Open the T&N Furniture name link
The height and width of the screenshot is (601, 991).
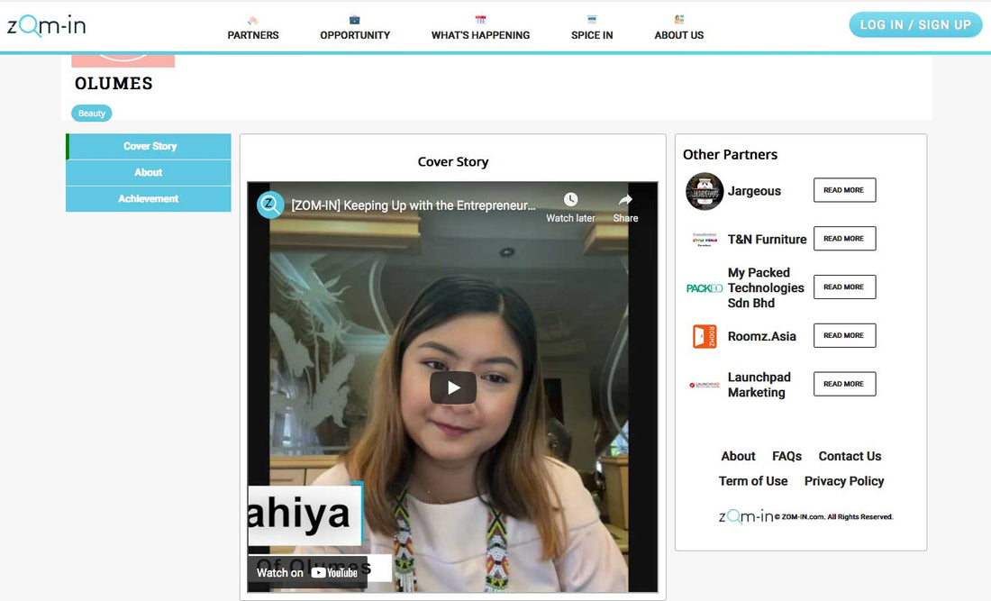click(x=767, y=240)
